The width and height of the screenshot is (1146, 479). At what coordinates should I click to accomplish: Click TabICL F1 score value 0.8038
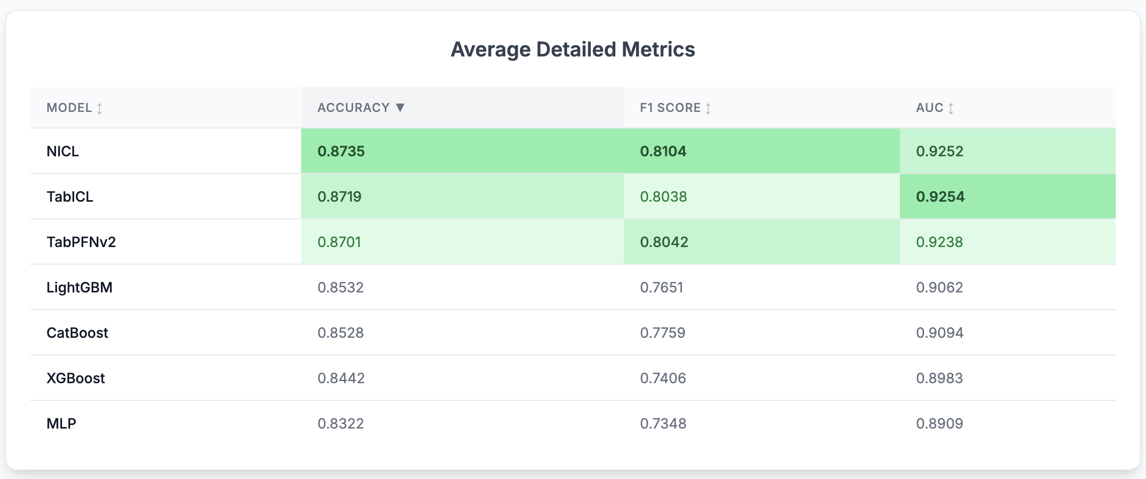point(663,197)
